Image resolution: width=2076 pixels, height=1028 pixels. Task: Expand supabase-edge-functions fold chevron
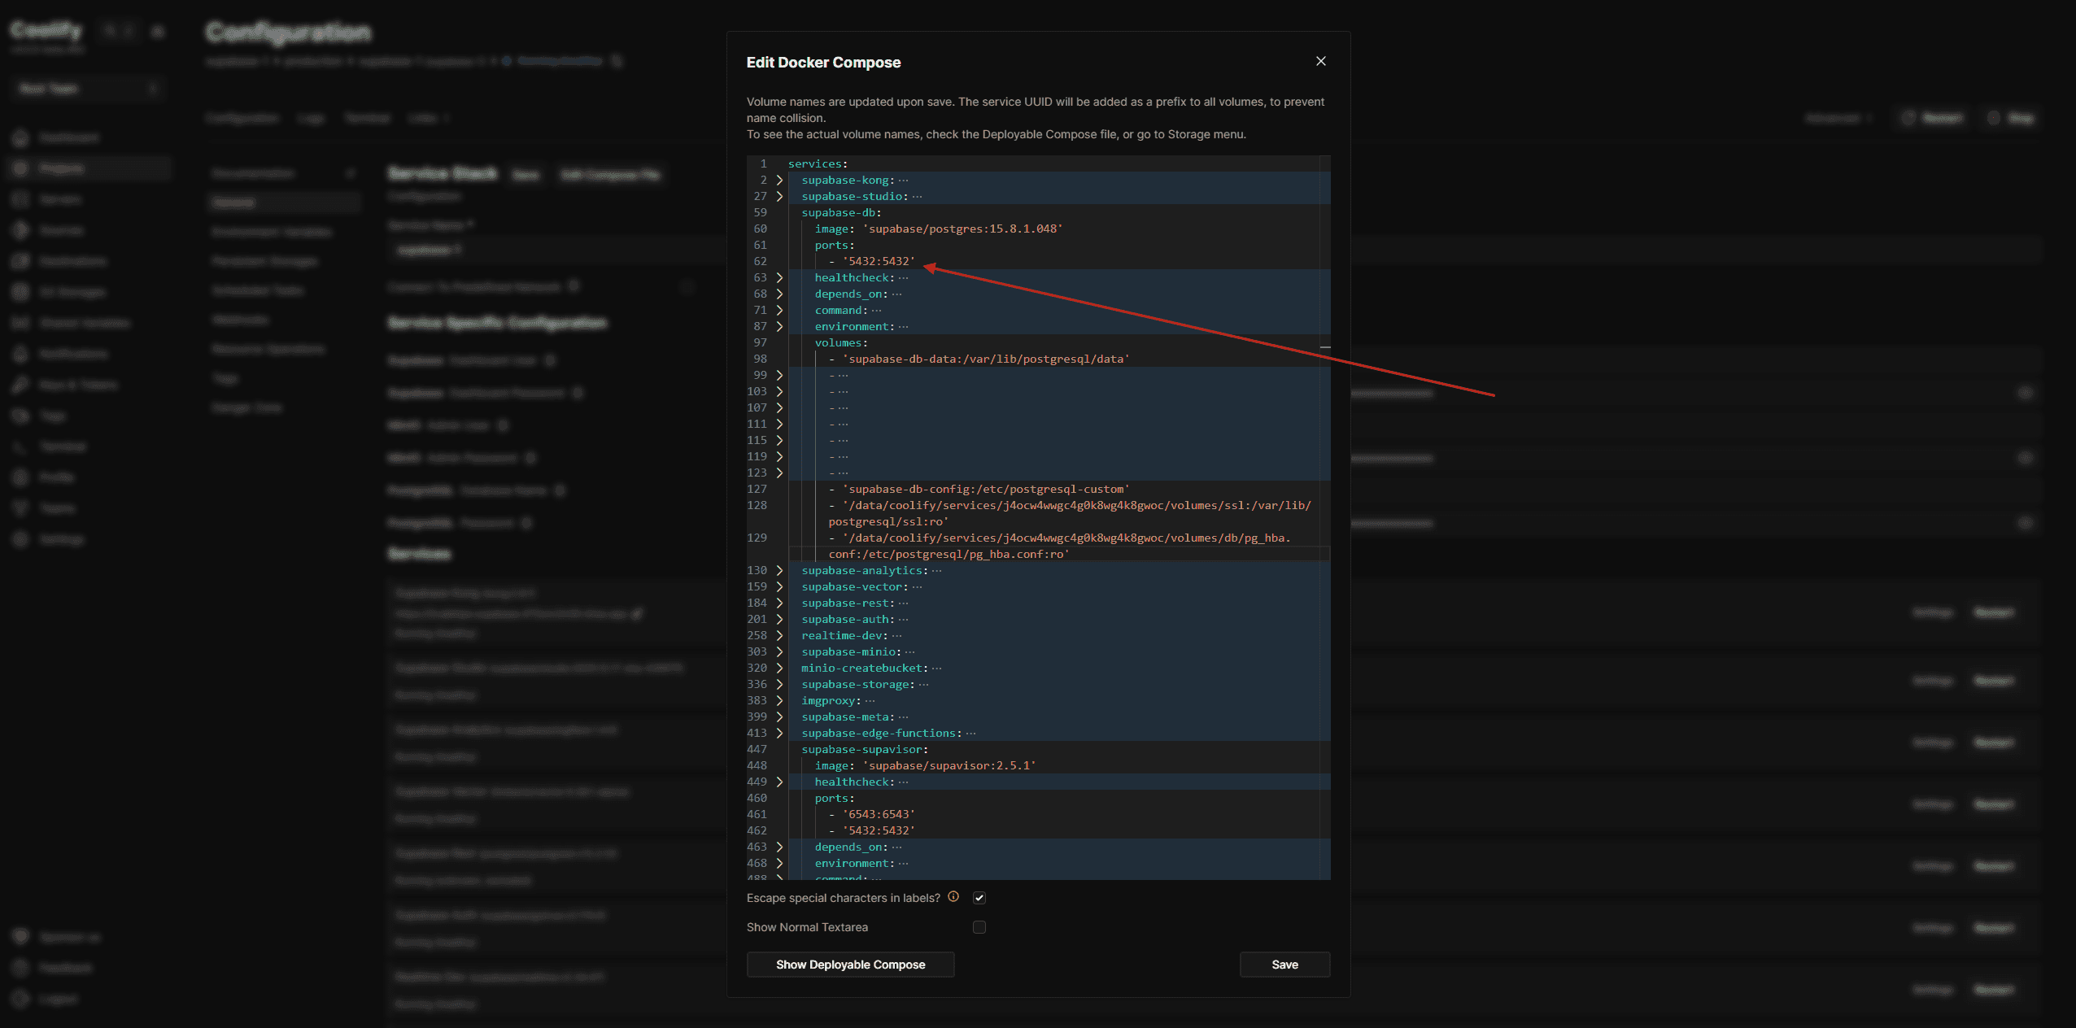click(779, 733)
